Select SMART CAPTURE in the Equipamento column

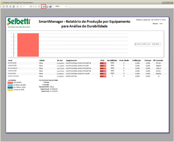pyautogui.click(x=71, y=76)
